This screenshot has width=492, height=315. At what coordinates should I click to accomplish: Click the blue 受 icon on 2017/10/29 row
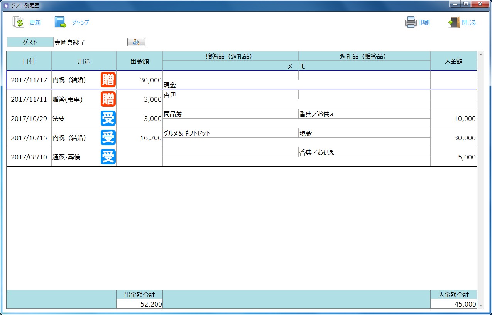[x=108, y=119]
